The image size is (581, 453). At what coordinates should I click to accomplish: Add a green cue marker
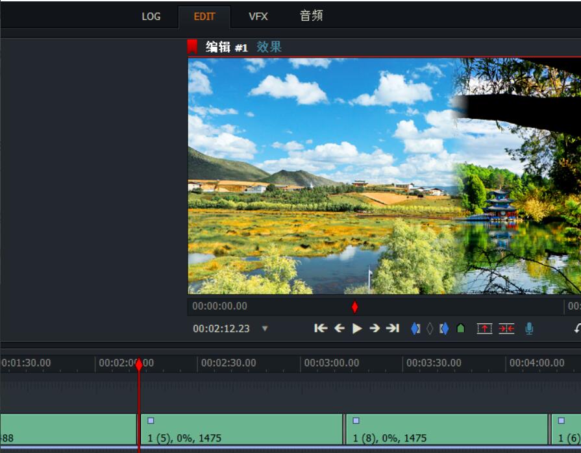tap(460, 328)
